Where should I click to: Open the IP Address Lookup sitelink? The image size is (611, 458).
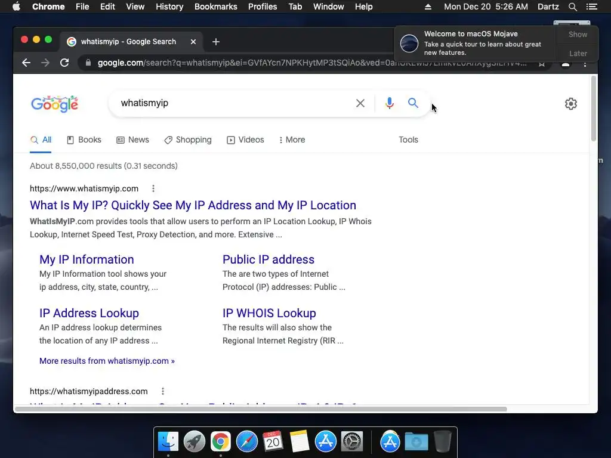[90, 313]
